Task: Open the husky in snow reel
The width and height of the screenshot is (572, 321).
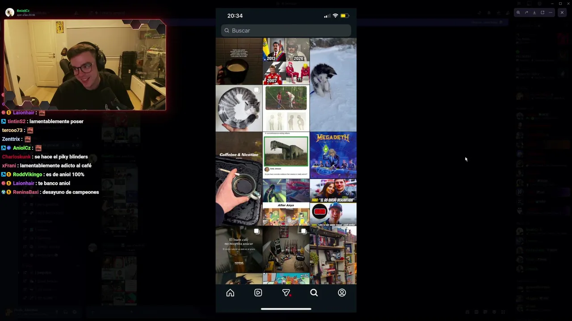Action: tap(333, 85)
